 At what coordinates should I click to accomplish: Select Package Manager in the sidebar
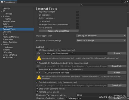(x=11, y=37)
